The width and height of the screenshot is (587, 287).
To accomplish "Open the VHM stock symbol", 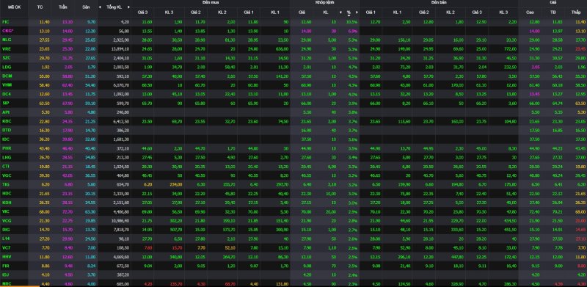I will tap(7, 85).
